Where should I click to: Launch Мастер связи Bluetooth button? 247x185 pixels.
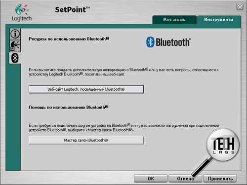click(86, 140)
